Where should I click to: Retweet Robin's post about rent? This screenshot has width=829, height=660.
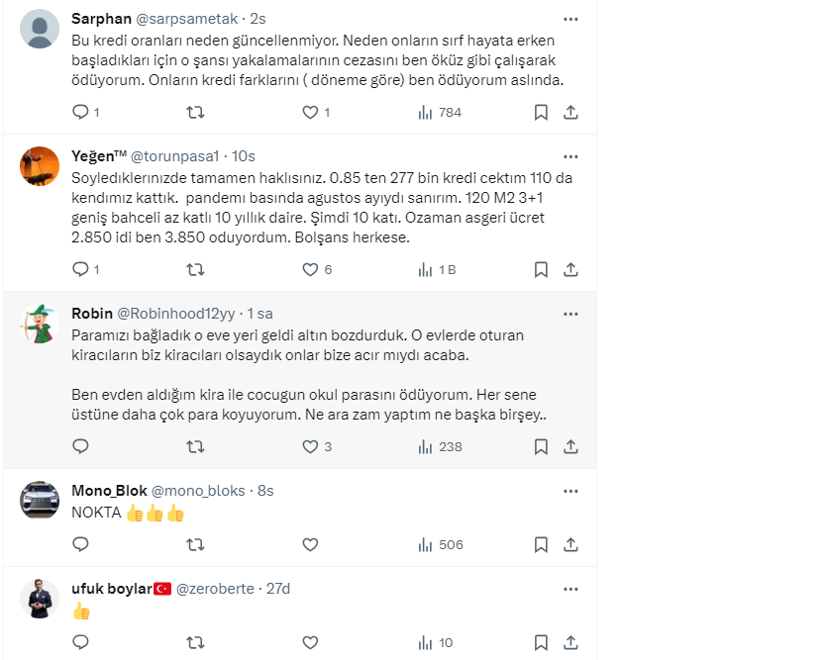click(x=196, y=446)
